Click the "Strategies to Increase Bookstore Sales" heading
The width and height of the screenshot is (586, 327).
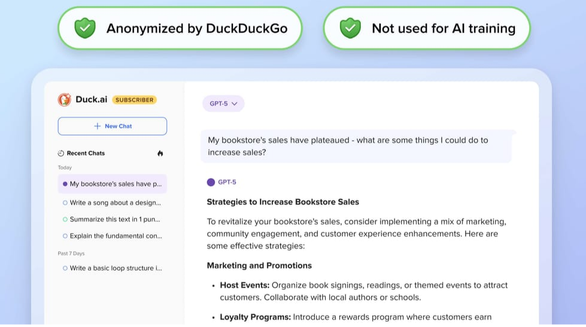pyautogui.click(x=283, y=202)
